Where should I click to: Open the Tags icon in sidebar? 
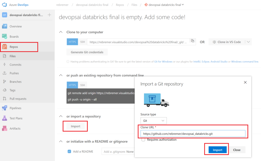click(4, 90)
